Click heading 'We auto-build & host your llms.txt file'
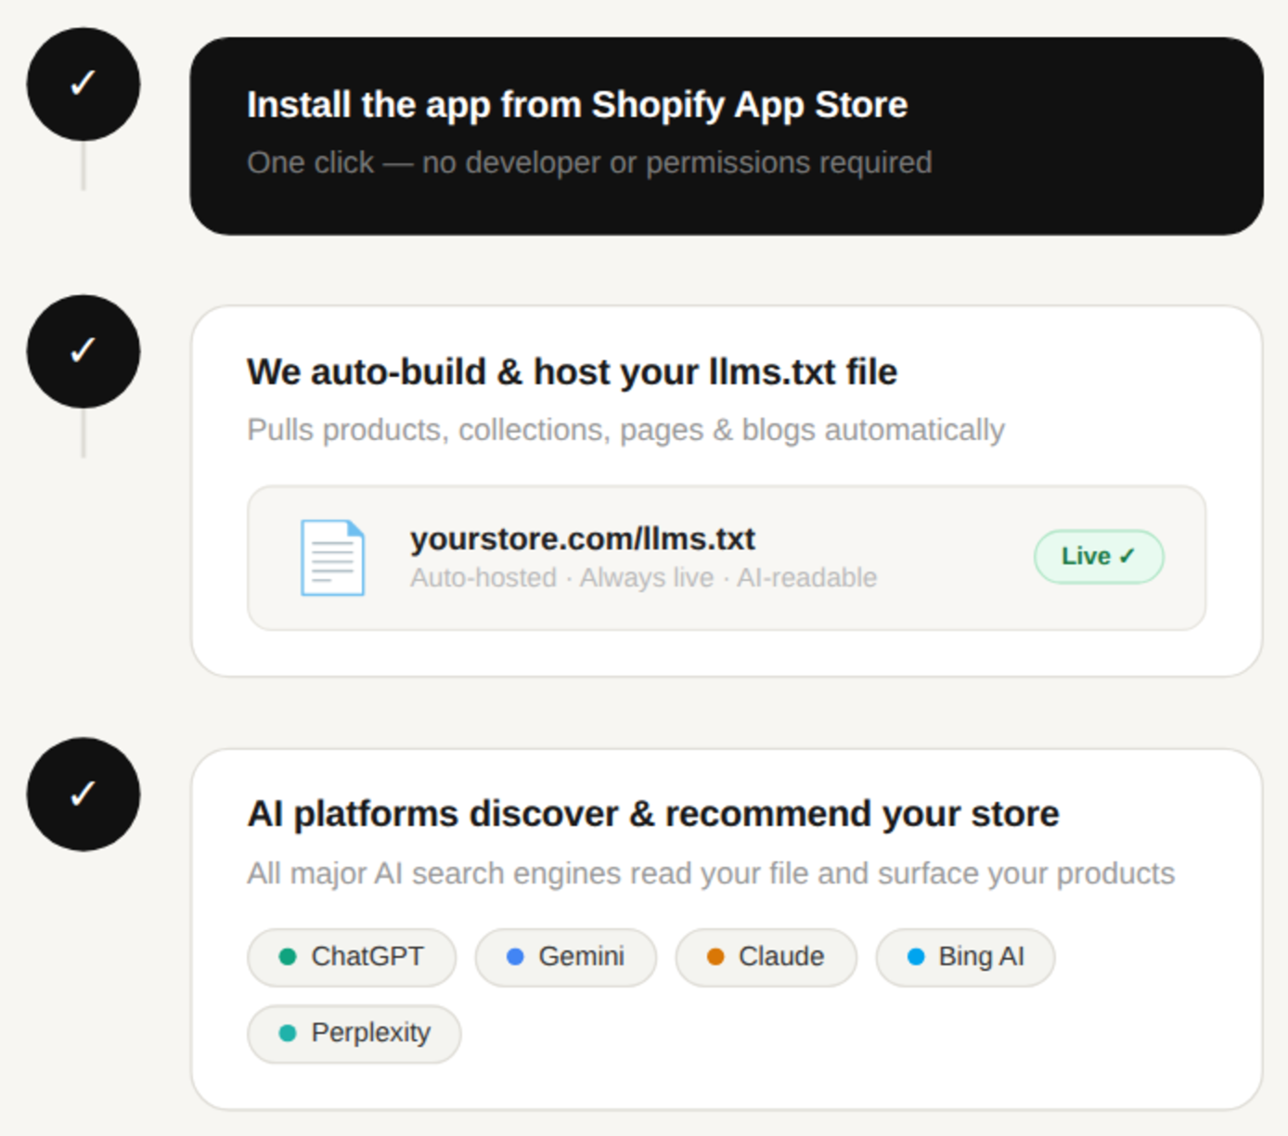 coord(573,372)
